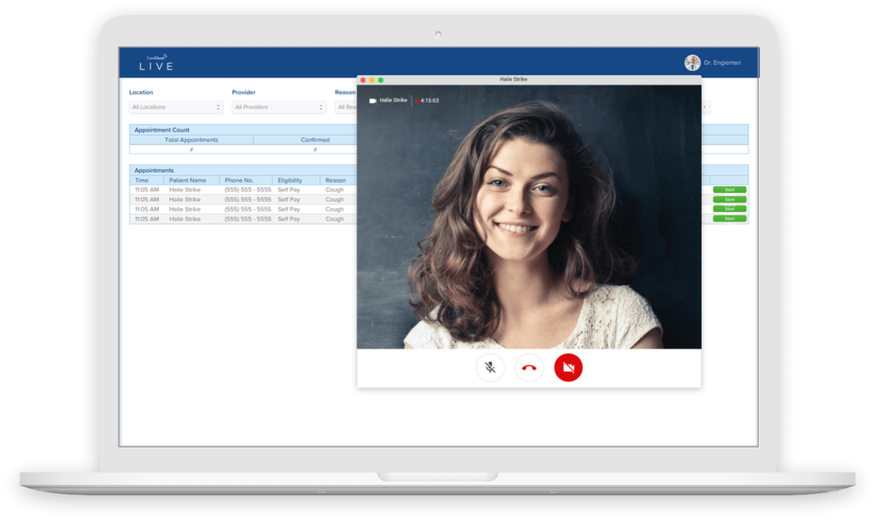Click the red recording indicator dot
Screen dimensions: 875x520
[416, 101]
